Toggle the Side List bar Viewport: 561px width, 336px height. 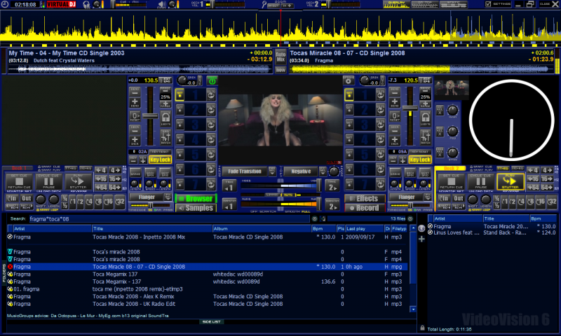tap(211, 322)
